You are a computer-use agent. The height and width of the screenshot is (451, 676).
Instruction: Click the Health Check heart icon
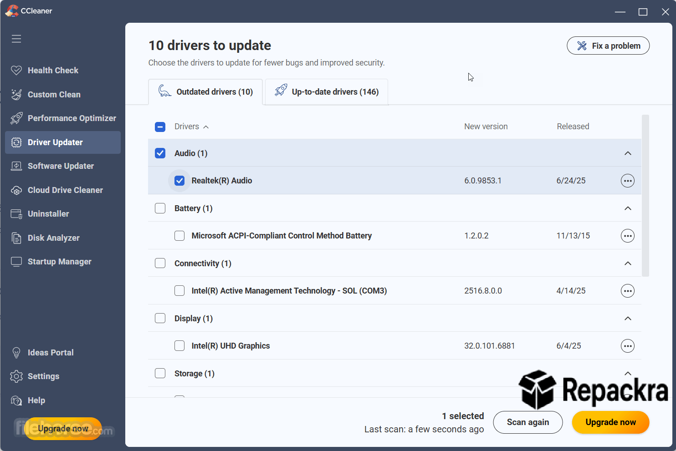(x=16, y=70)
